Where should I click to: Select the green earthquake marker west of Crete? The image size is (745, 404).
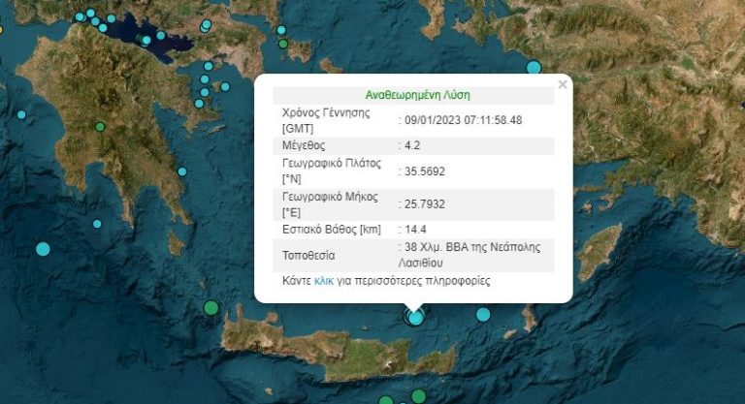[x=211, y=308]
